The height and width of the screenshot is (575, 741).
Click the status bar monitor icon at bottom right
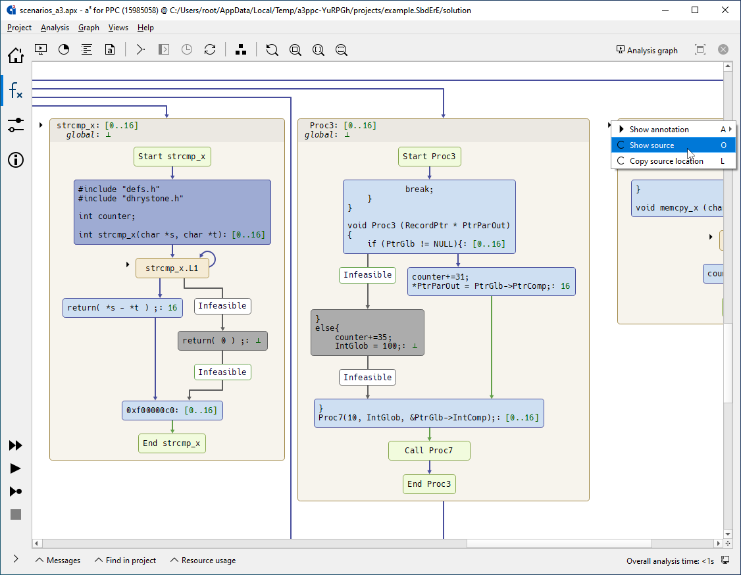[725, 561]
